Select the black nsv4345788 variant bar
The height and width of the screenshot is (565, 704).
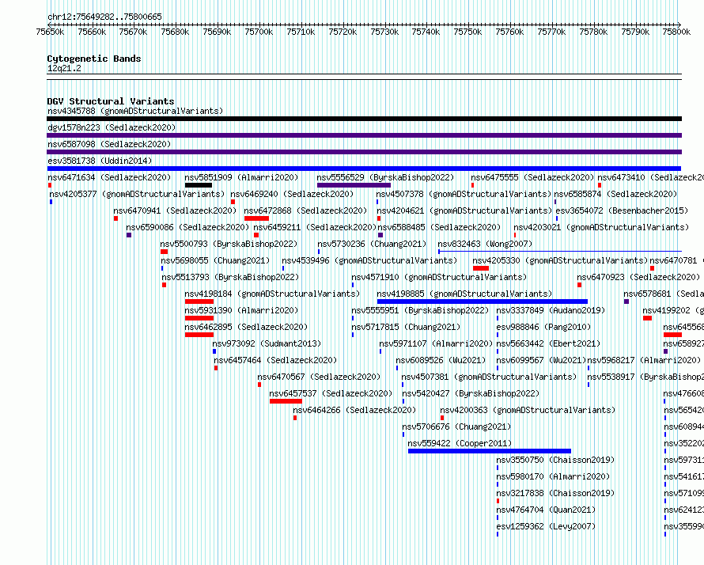[x=364, y=119]
